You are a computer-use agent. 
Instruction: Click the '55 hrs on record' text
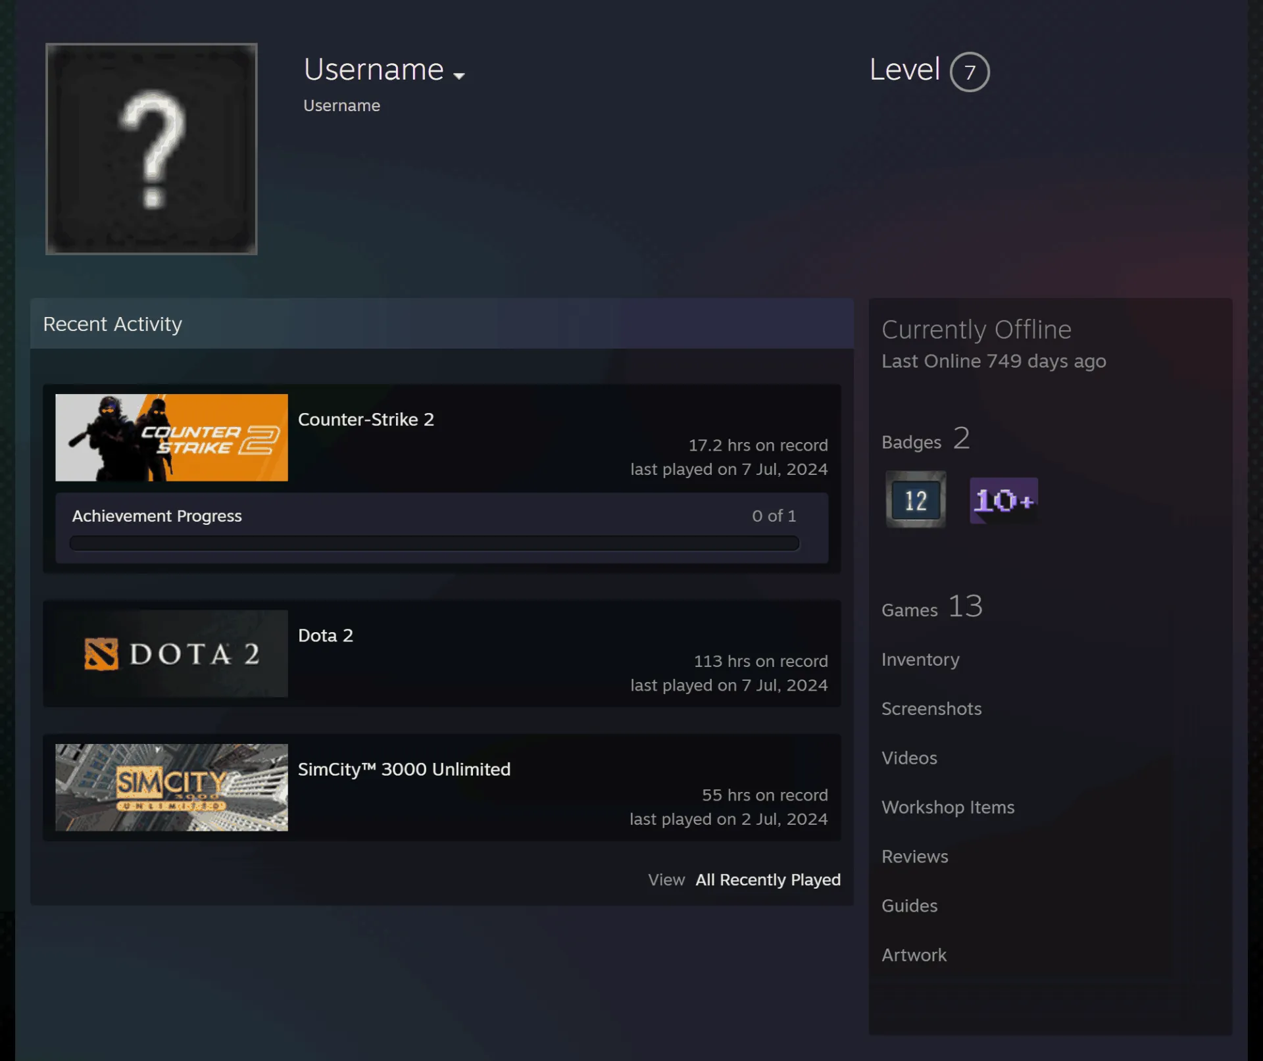764,795
